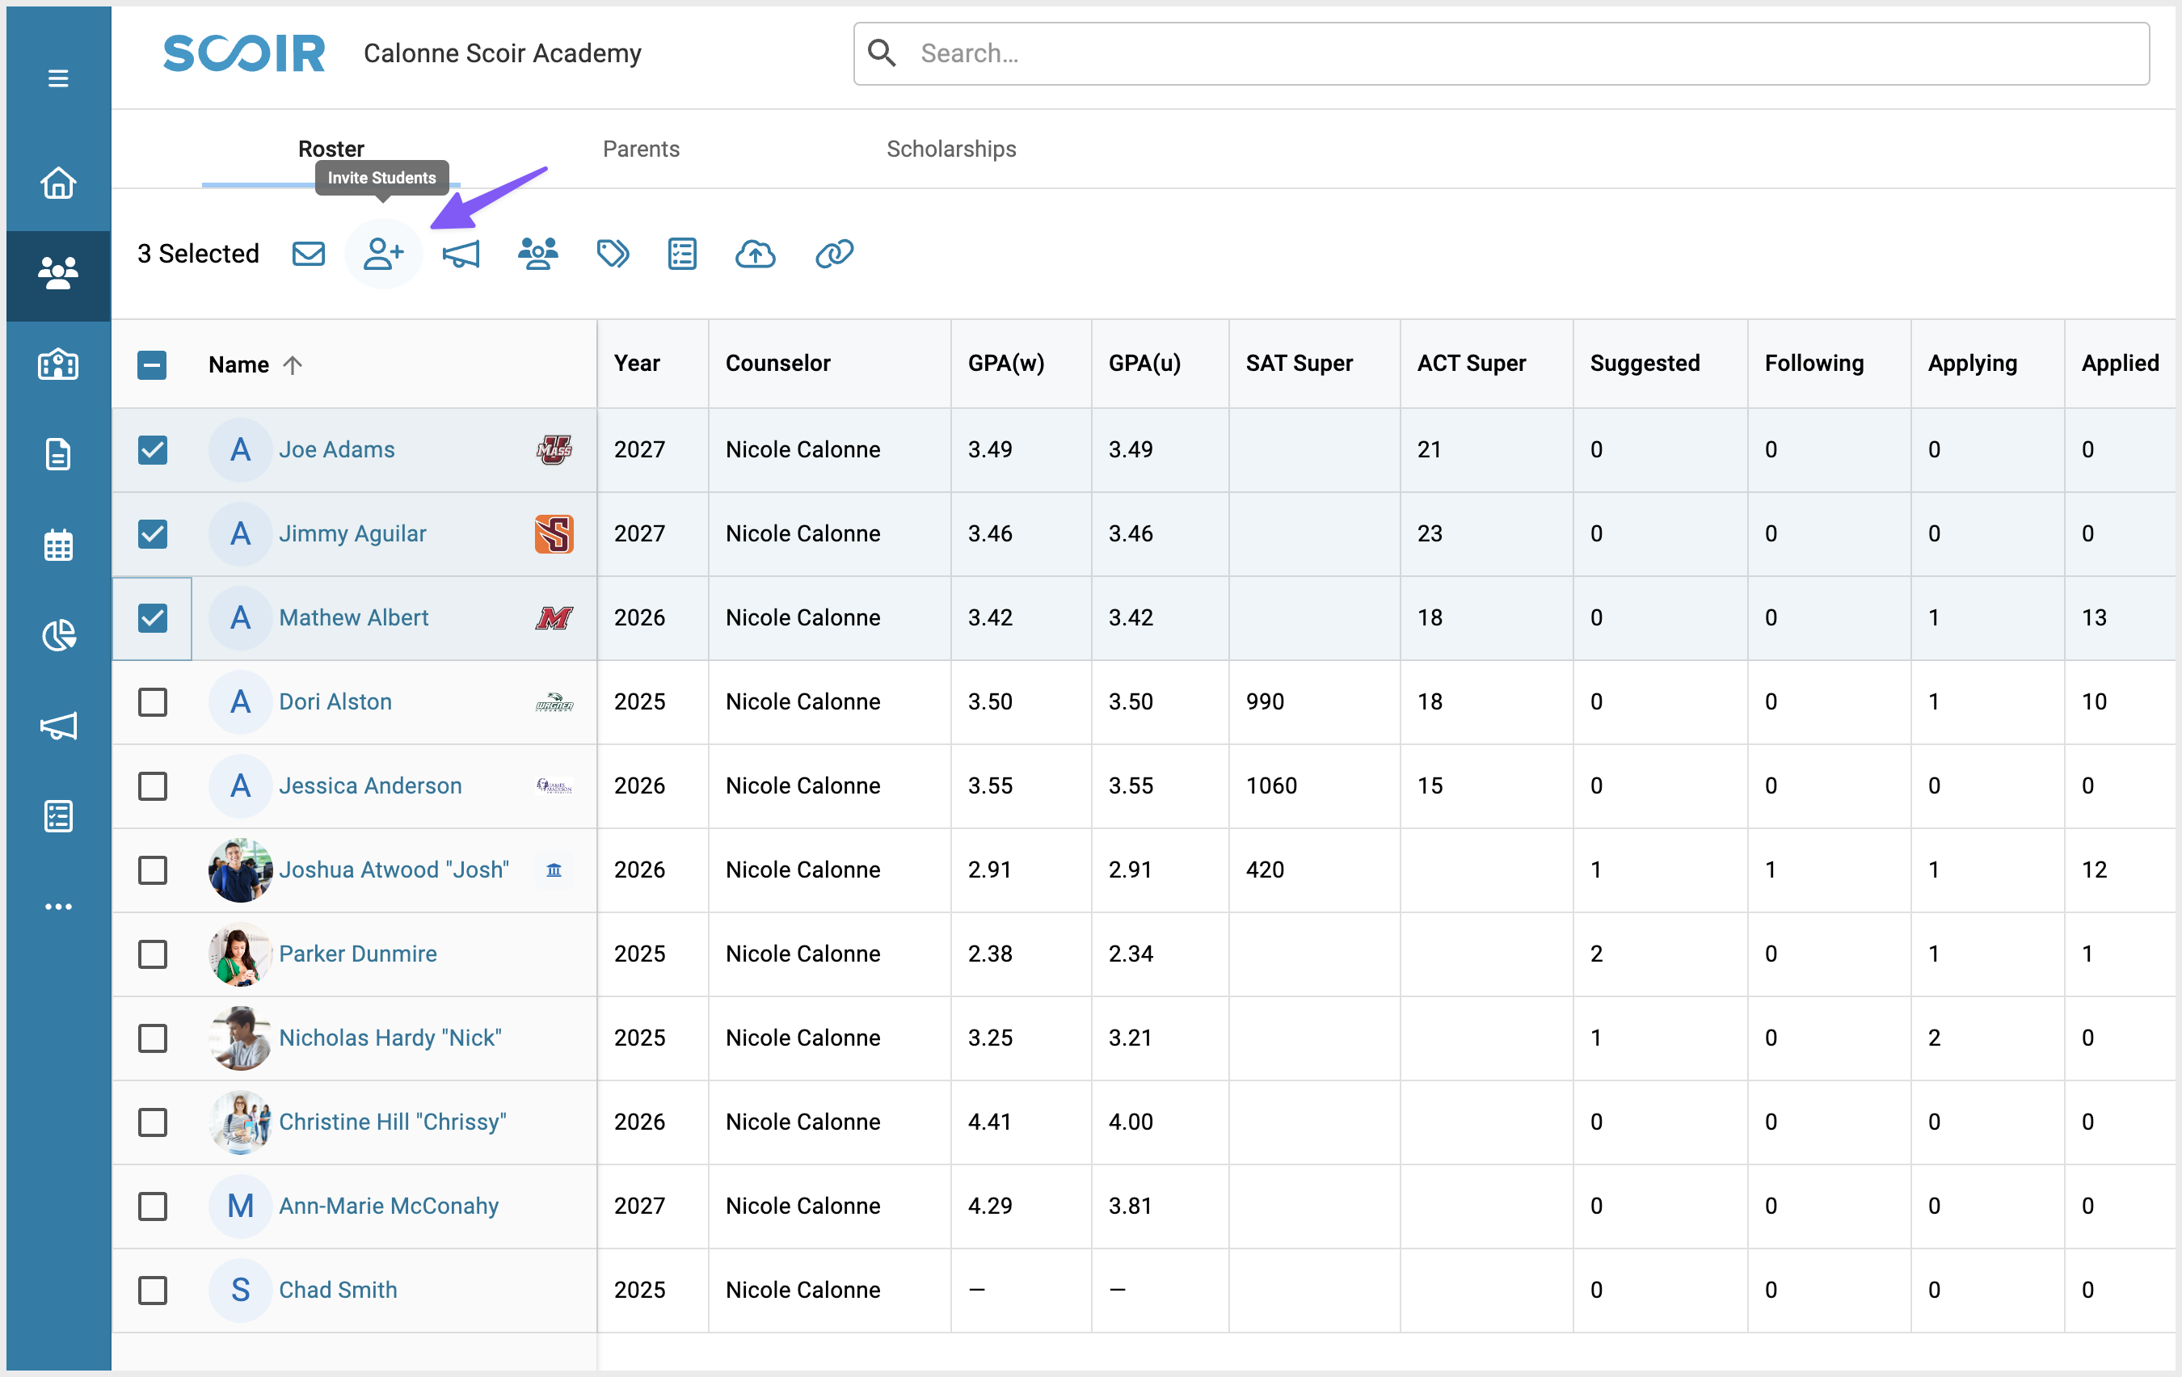Click the search magnifier icon
Screen dimensions: 2182x1377
(881, 53)
